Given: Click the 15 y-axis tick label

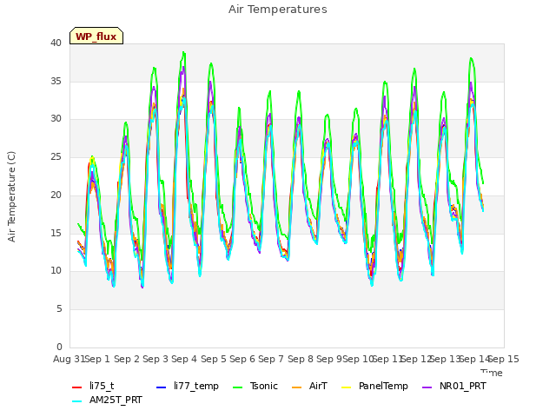Looking at the screenshot, I should coord(56,233).
